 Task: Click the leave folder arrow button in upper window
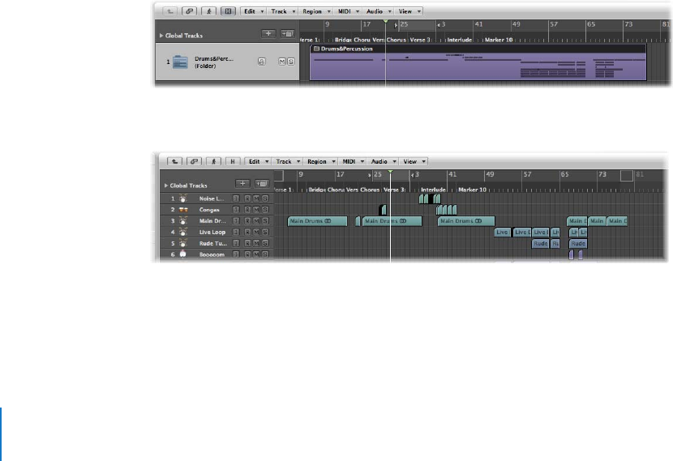point(170,11)
